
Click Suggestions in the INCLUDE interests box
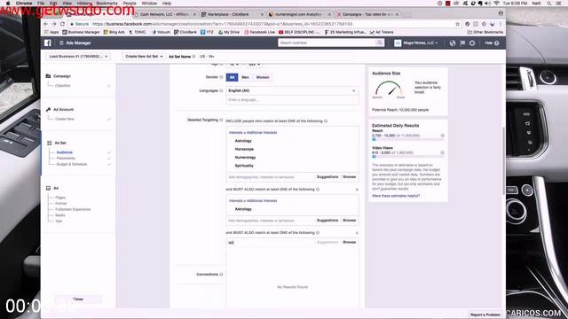point(327,177)
